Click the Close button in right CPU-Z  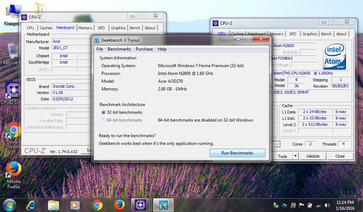pyautogui.click(x=340, y=156)
